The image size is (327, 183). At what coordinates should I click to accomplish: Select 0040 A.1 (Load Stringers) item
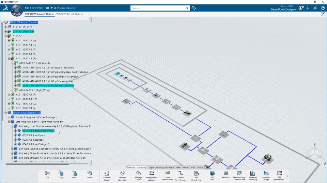pos(36,144)
